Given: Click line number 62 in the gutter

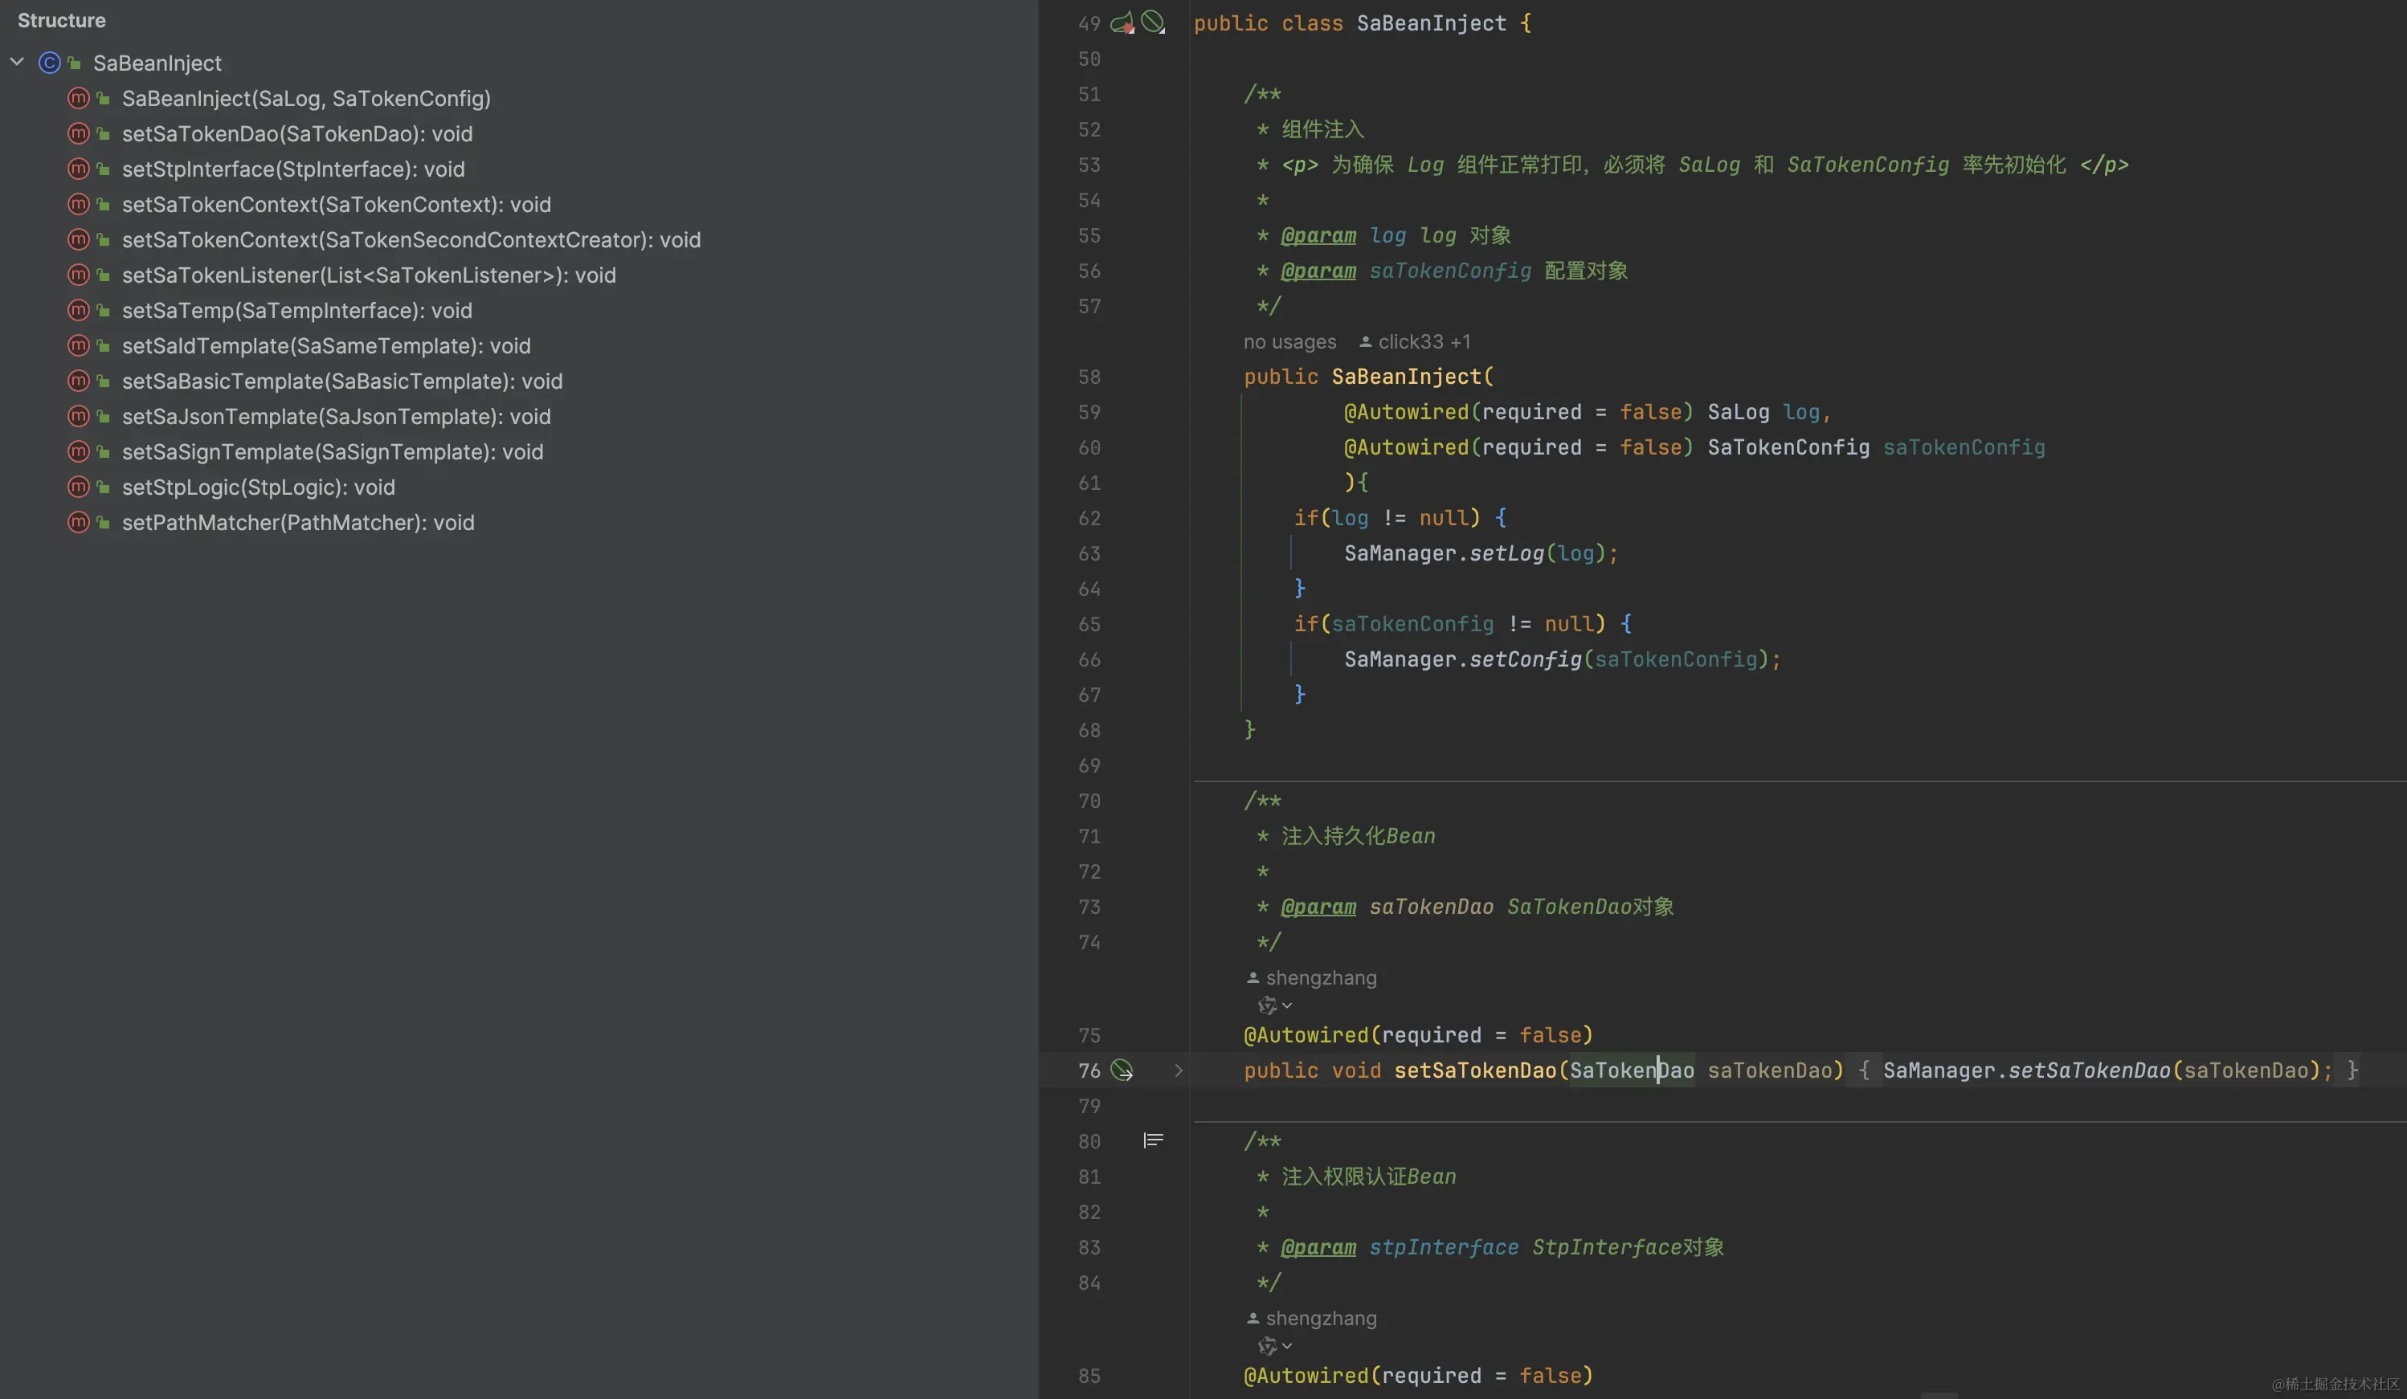Looking at the screenshot, I should tap(1089, 519).
